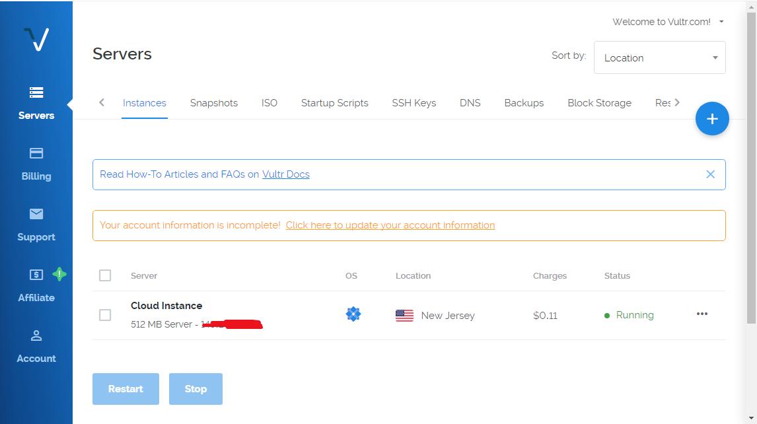Open the Servers sidebar section
This screenshot has width=757, height=424.
tap(36, 103)
